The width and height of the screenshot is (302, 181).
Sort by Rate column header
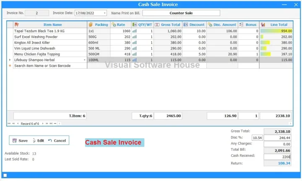[121, 25]
